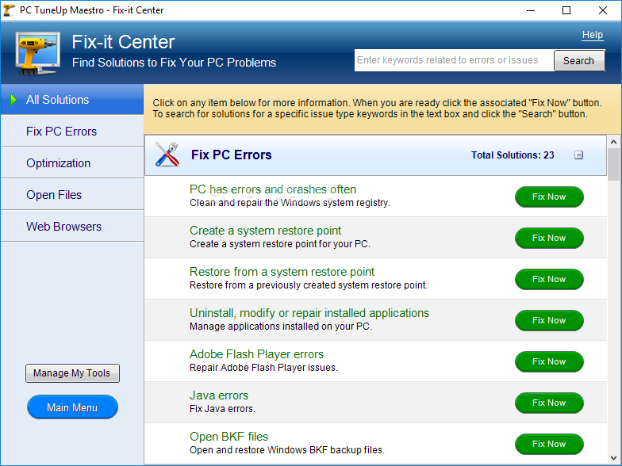This screenshot has height=466, width=622.
Task: Open 'PC has errors and crashes often' item
Action: (x=273, y=189)
